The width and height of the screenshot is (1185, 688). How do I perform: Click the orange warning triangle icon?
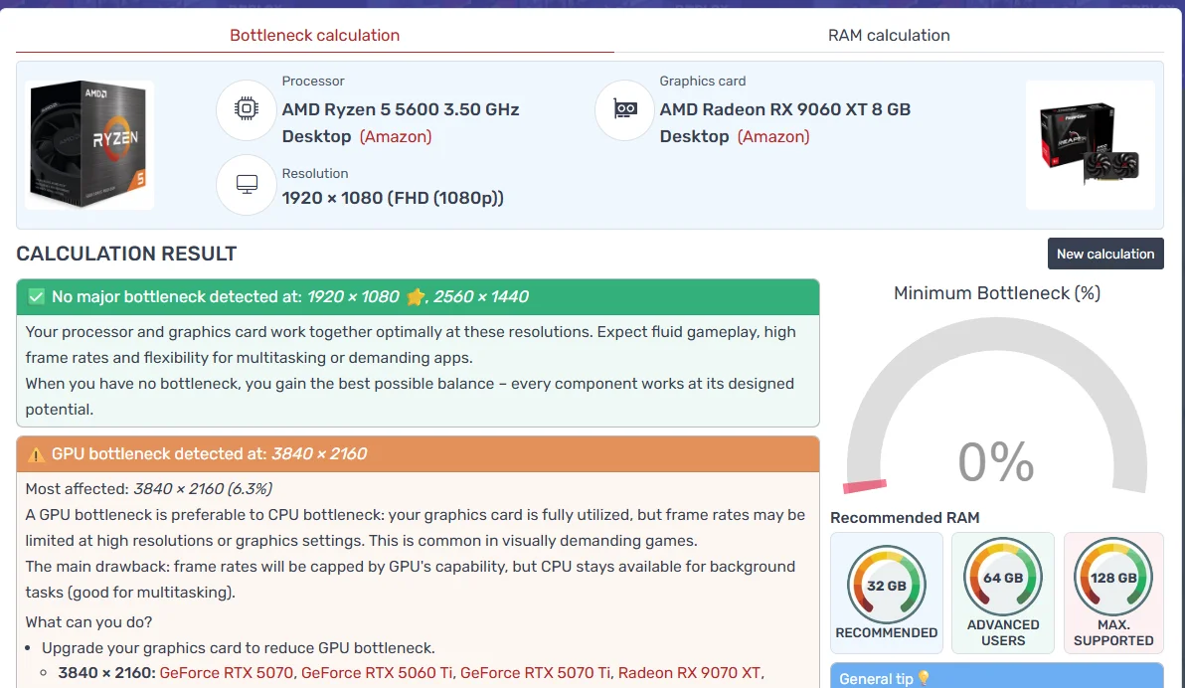coord(36,454)
